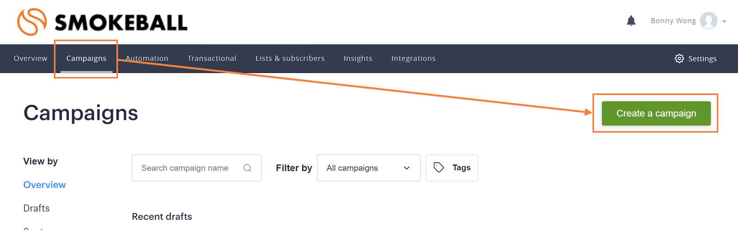
Task: Click the search magnifier icon
Action: coord(247,168)
